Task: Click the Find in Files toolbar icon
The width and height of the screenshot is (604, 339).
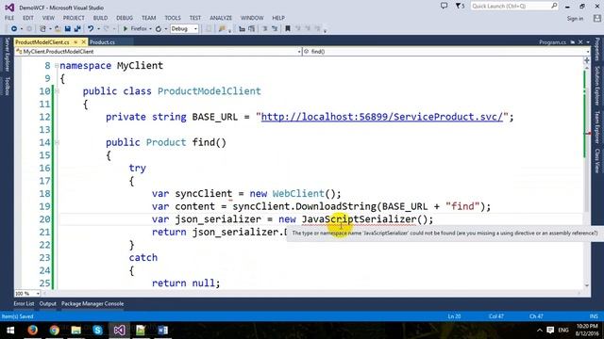Action: tap(222, 29)
